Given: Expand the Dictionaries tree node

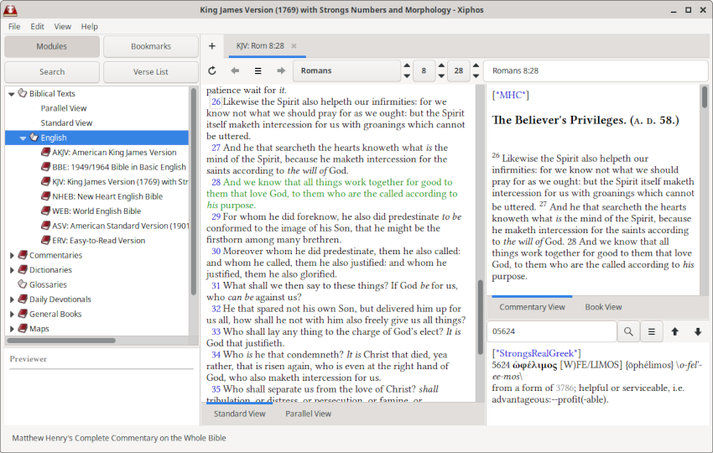Looking at the screenshot, I should pos(12,270).
